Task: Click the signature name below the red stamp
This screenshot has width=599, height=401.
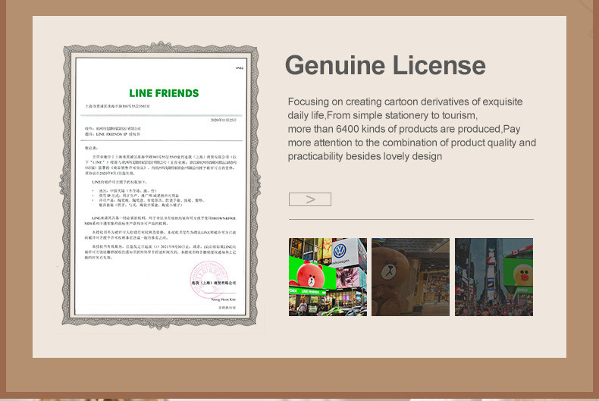Action: [x=223, y=299]
